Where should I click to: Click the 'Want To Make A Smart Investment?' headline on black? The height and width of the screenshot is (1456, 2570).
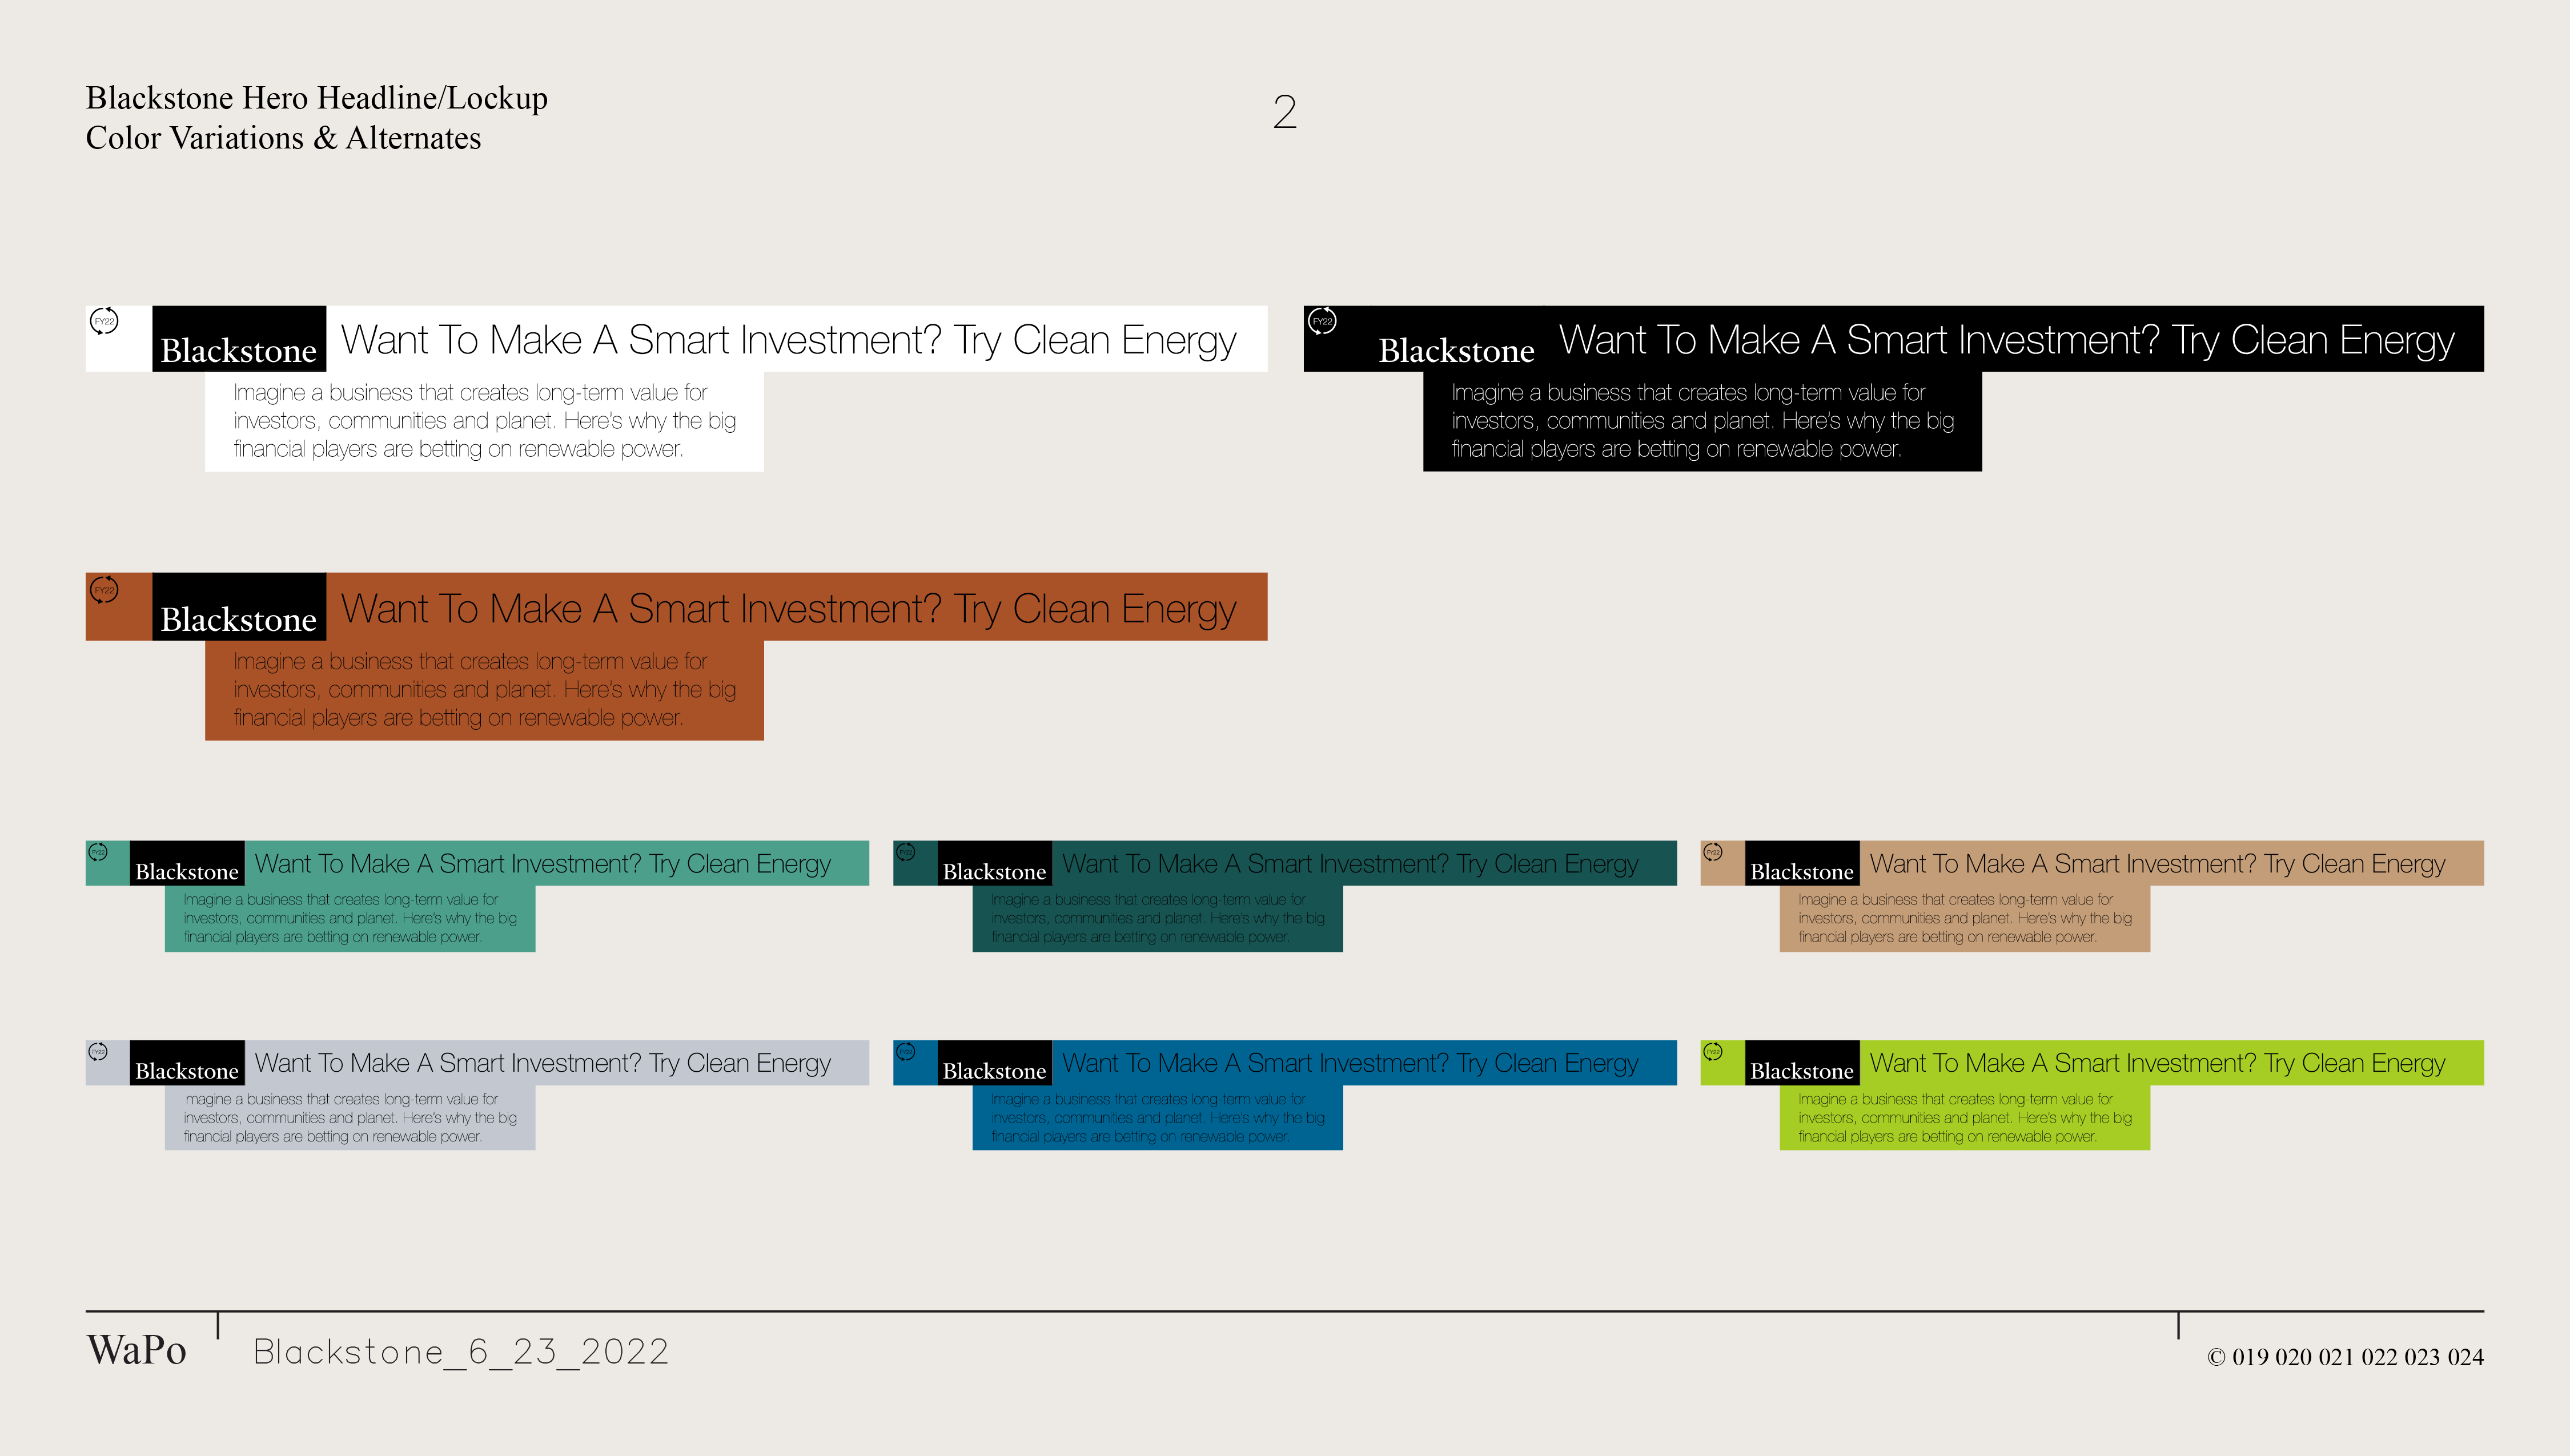pos(1859,340)
